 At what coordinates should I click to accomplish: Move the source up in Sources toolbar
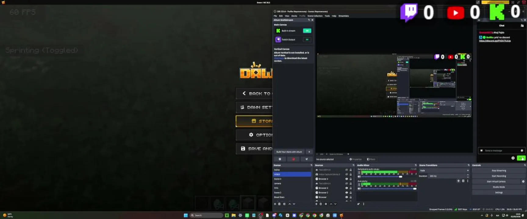tap(331, 204)
